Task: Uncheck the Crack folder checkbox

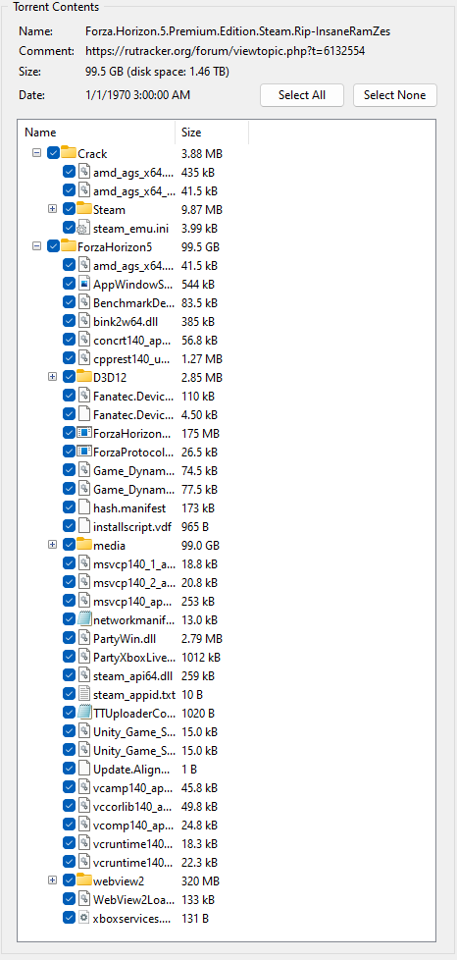Action: [x=53, y=152]
